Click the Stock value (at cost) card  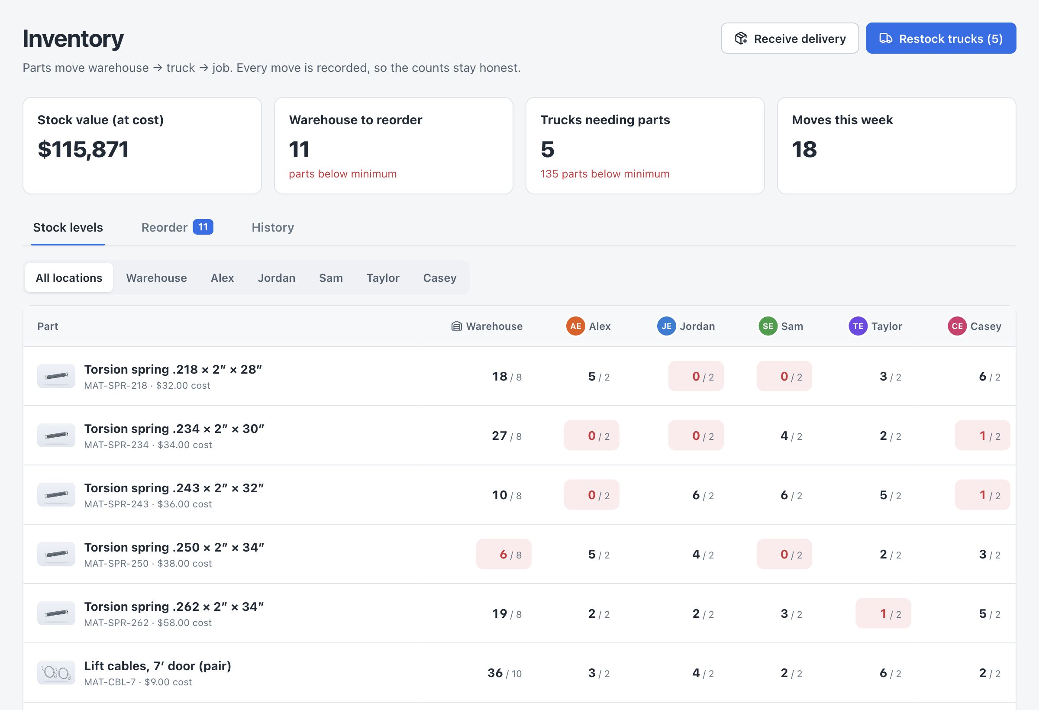click(142, 146)
